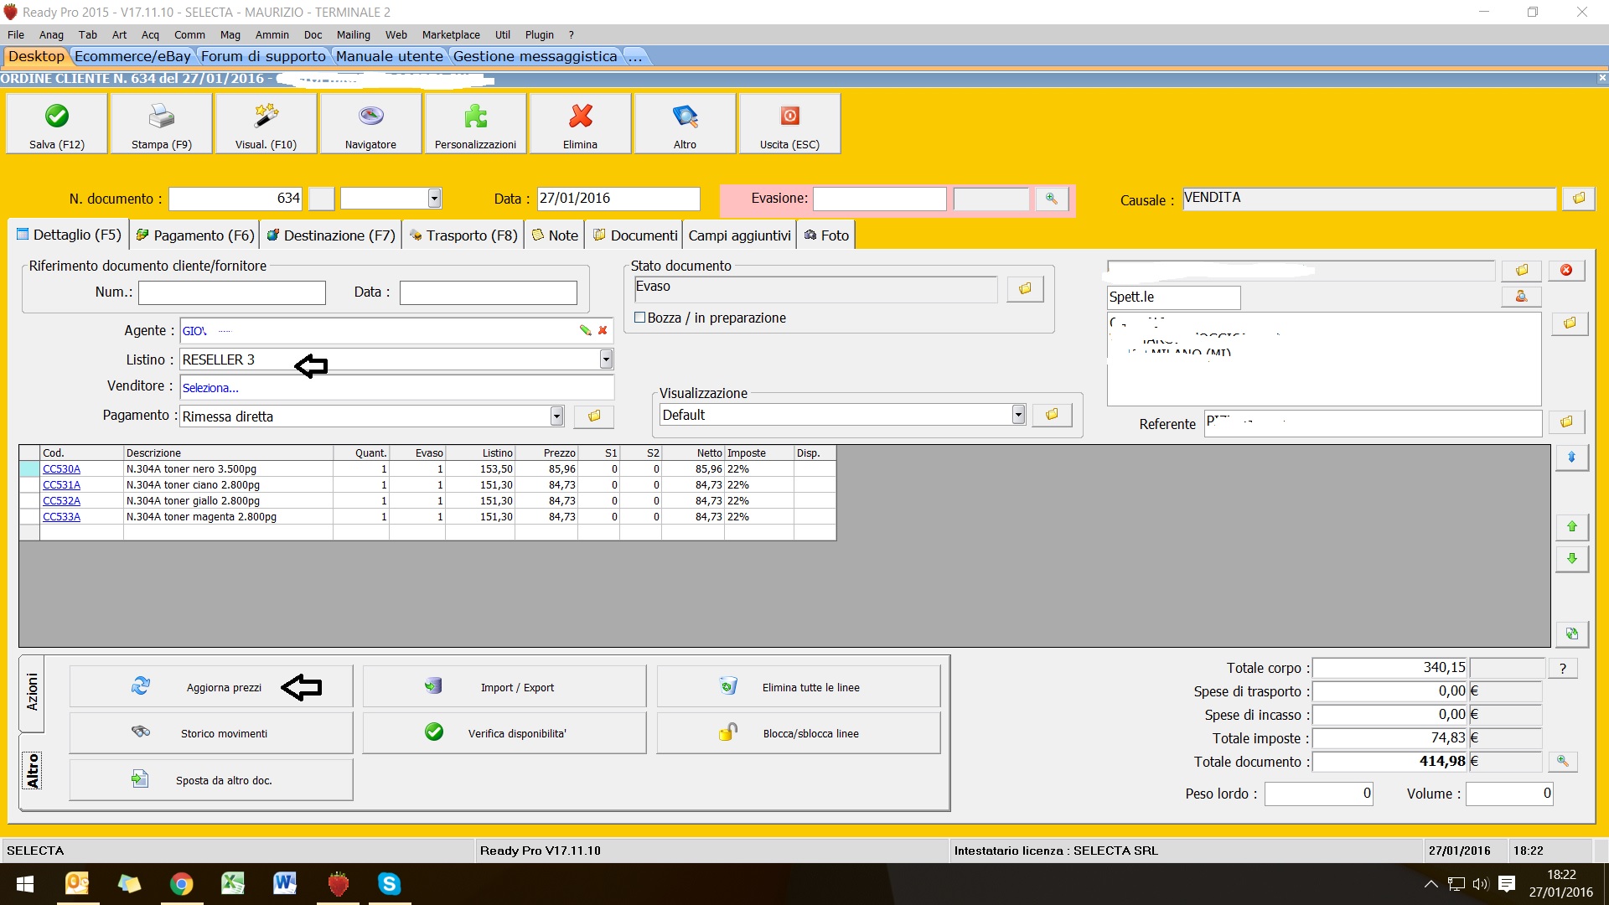
Task: Click Seleziona... Venditore link
Action: 210,388
